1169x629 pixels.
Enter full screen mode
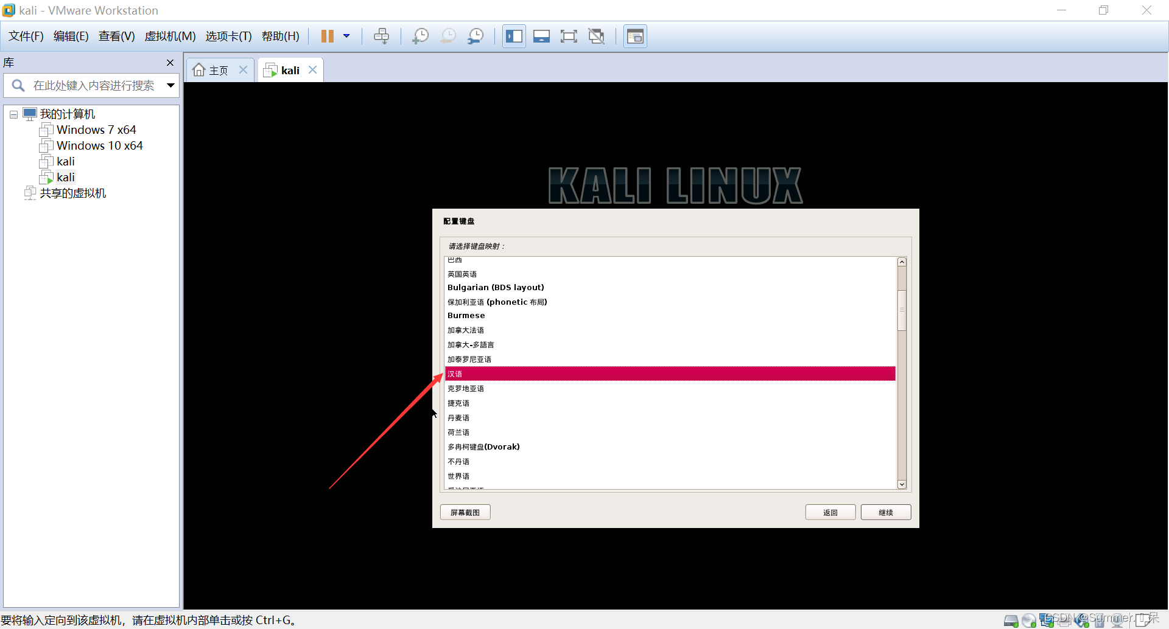coord(569,36)
